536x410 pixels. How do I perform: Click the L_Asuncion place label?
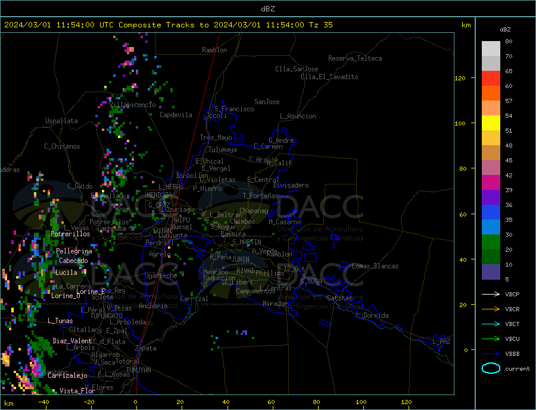(x=298, y=116)
